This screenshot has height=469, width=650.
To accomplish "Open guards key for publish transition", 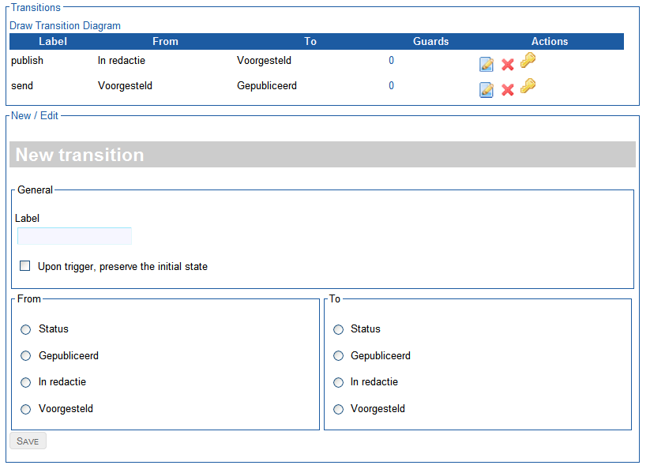I will [x=528, y=60].
